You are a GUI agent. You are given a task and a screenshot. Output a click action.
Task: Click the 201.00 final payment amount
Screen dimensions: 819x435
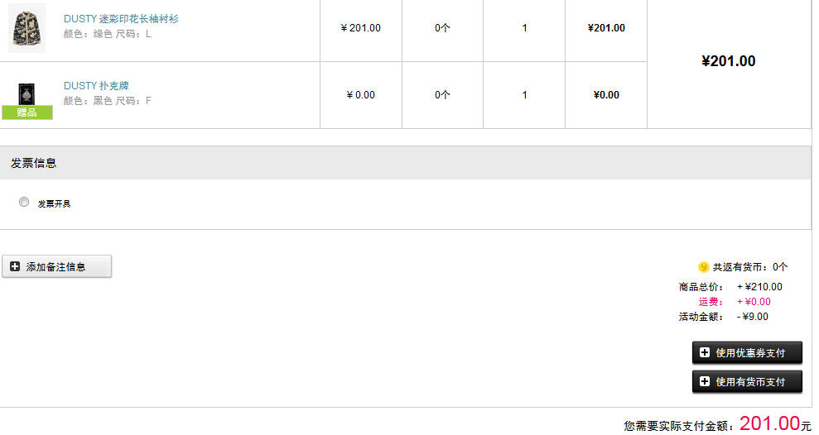770,423
